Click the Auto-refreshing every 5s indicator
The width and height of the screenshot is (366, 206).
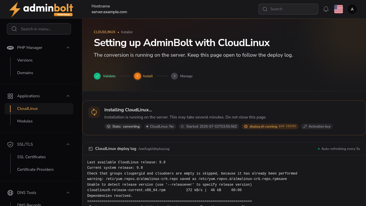click(339, 149)
